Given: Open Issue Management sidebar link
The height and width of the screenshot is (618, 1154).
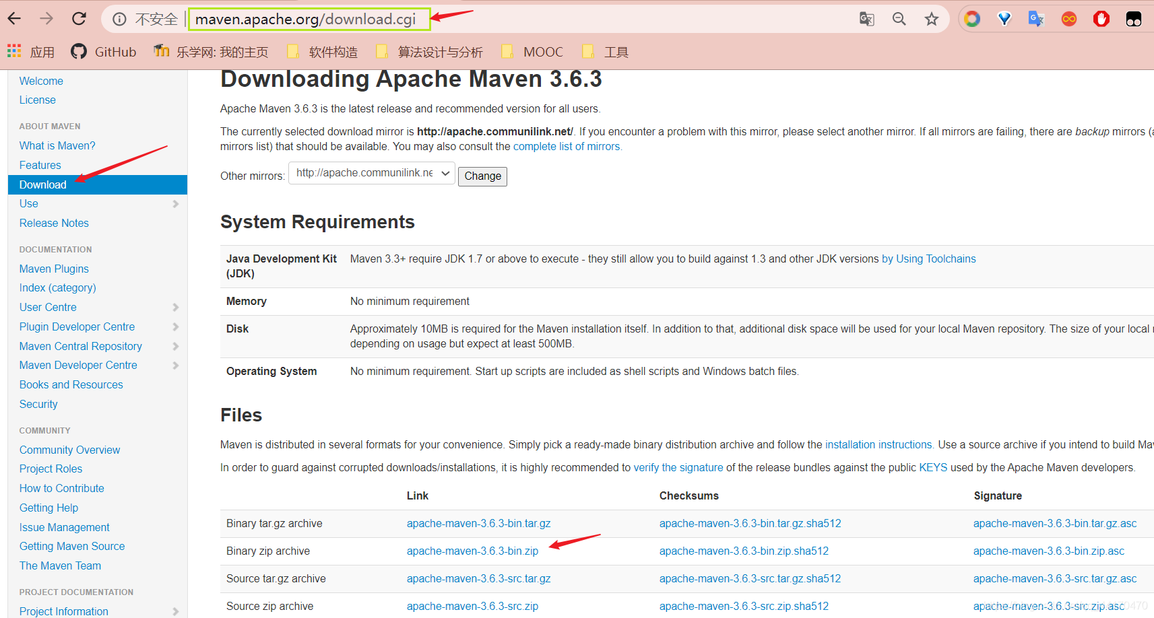Looking at the screenshot, I should click(x=65, y=527).
